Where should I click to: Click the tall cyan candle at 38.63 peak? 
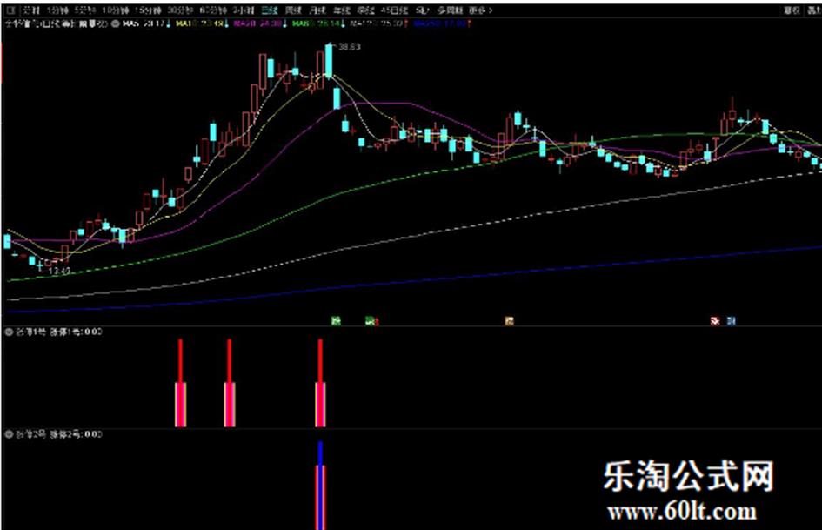(x=329, y=62)
